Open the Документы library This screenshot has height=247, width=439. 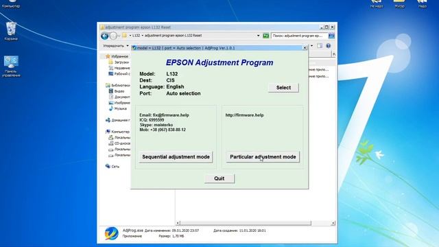coord(119,97)
